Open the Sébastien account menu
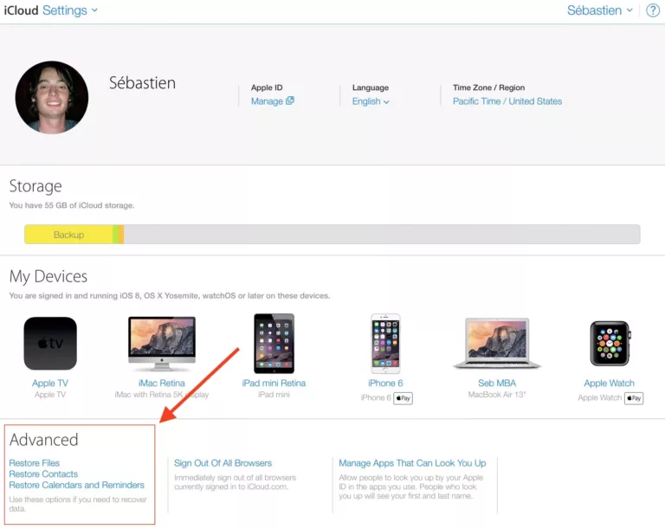The image size is (665, 529). 600,10
